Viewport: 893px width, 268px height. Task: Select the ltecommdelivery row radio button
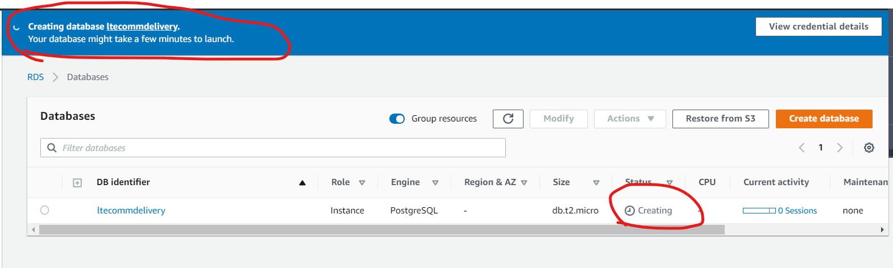tap(44, 210)
